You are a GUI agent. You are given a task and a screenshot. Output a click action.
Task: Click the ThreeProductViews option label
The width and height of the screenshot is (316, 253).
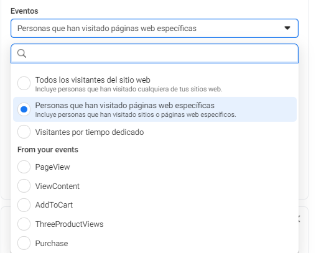click(x=69, y=224)
